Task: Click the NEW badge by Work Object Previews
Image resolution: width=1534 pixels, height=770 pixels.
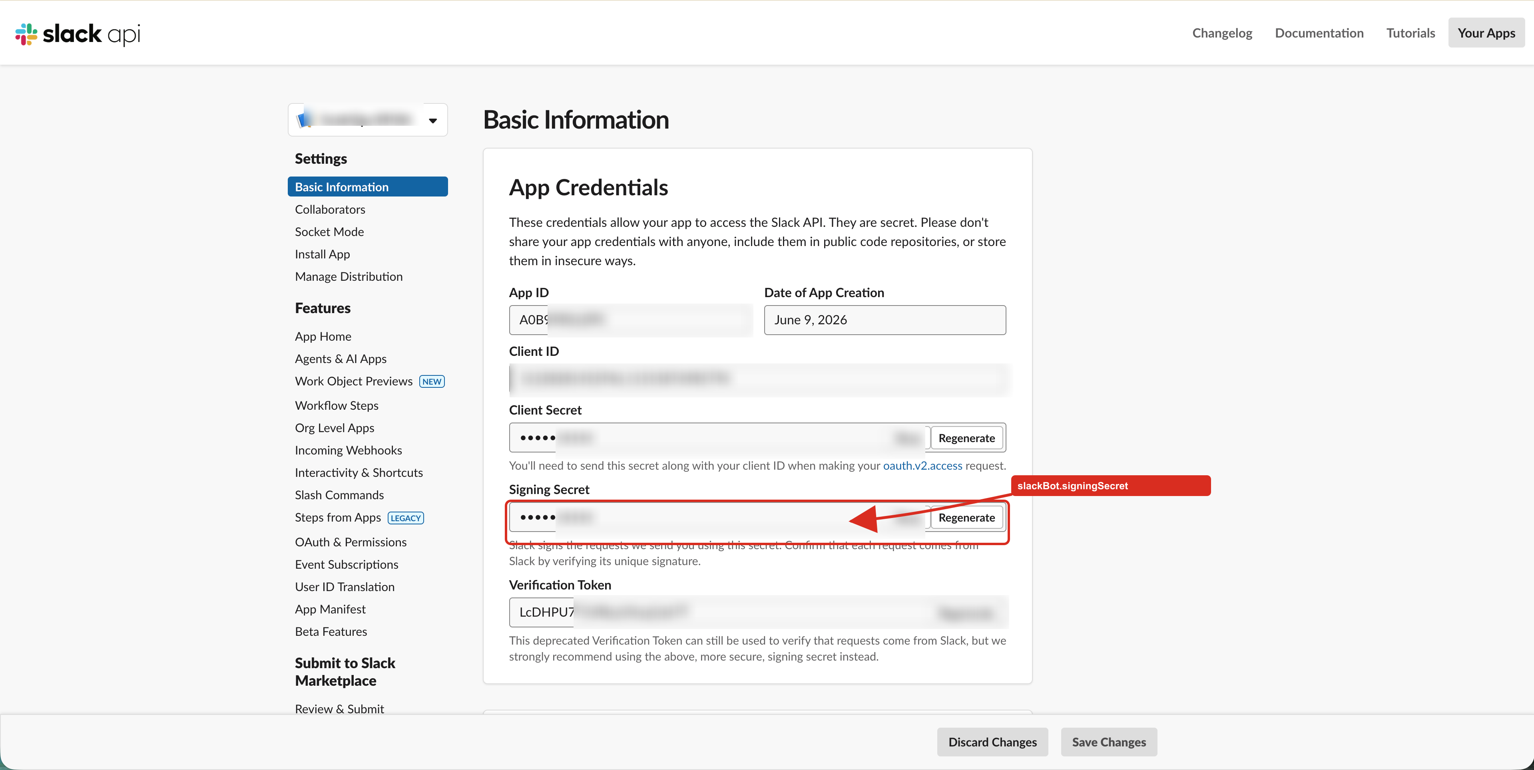Action: (432, 381)
